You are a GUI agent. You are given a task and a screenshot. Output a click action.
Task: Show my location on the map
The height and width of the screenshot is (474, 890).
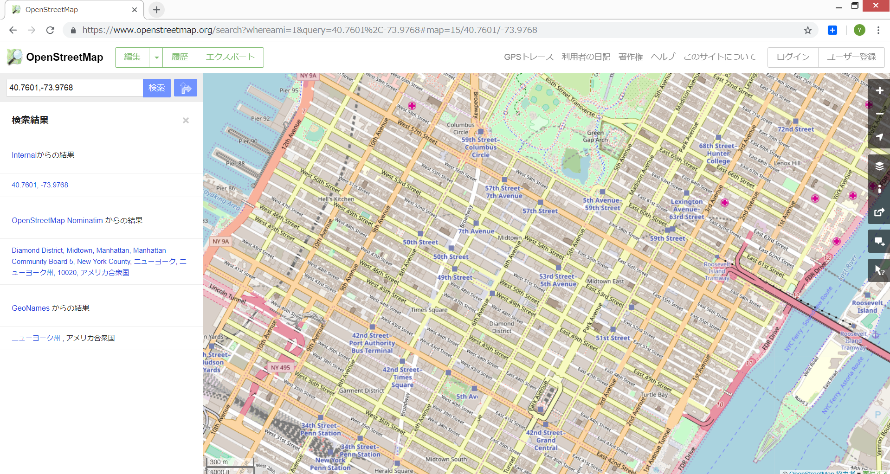[x=879, y=137]
